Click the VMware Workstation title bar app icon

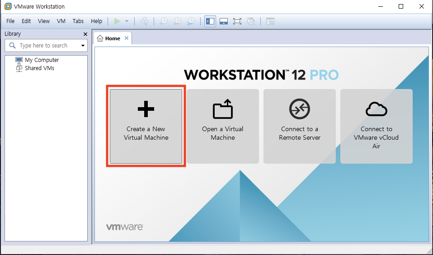pyautogui.click(x=8, y=6)
